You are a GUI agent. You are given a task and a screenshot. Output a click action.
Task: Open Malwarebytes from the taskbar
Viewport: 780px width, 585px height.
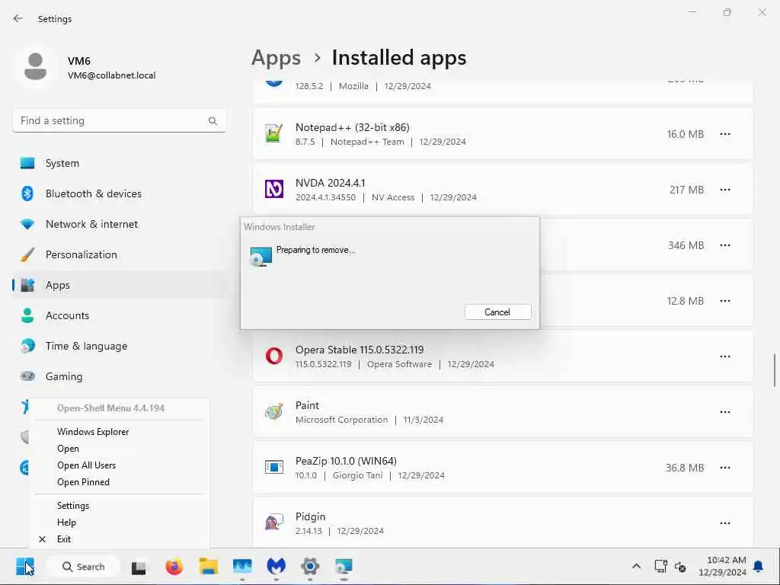tap(276, 567)
